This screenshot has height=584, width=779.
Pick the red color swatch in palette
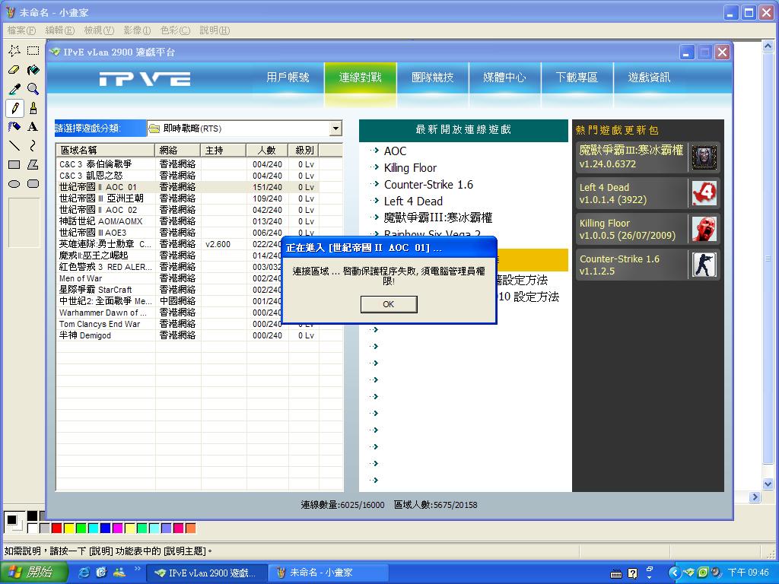[x=56, y=528]
